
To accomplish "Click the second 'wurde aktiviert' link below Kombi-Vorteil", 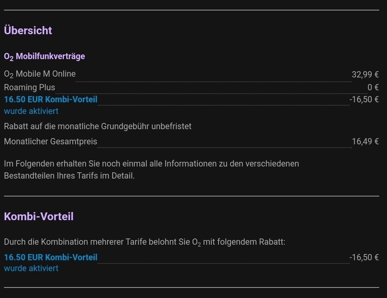I will (x=31, y=268).
